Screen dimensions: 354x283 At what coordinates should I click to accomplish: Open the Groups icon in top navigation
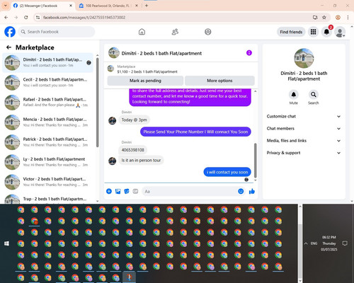208,32
